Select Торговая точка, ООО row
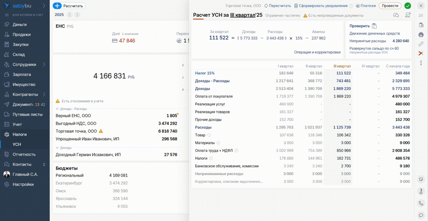This screenshot has width=428, height=221. click(76, 131)
